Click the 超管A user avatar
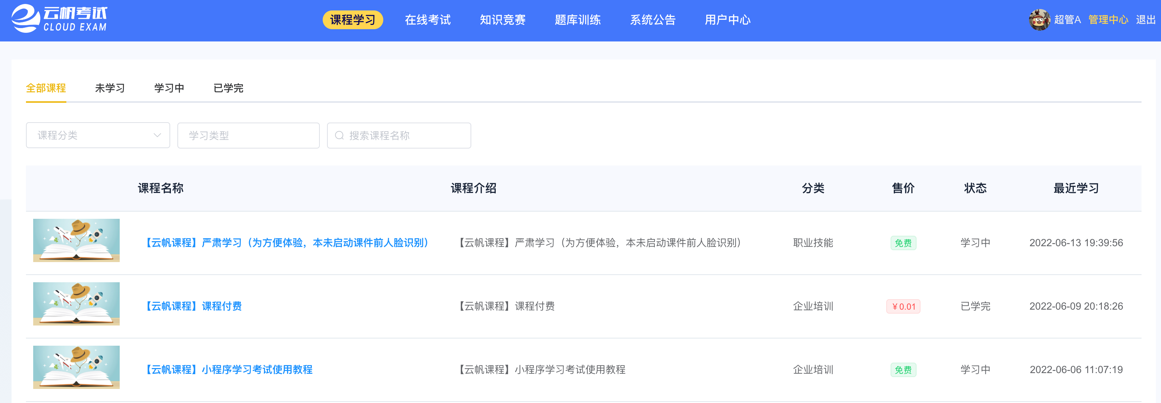This screenshot has height=403, width=1161. 1039,20
